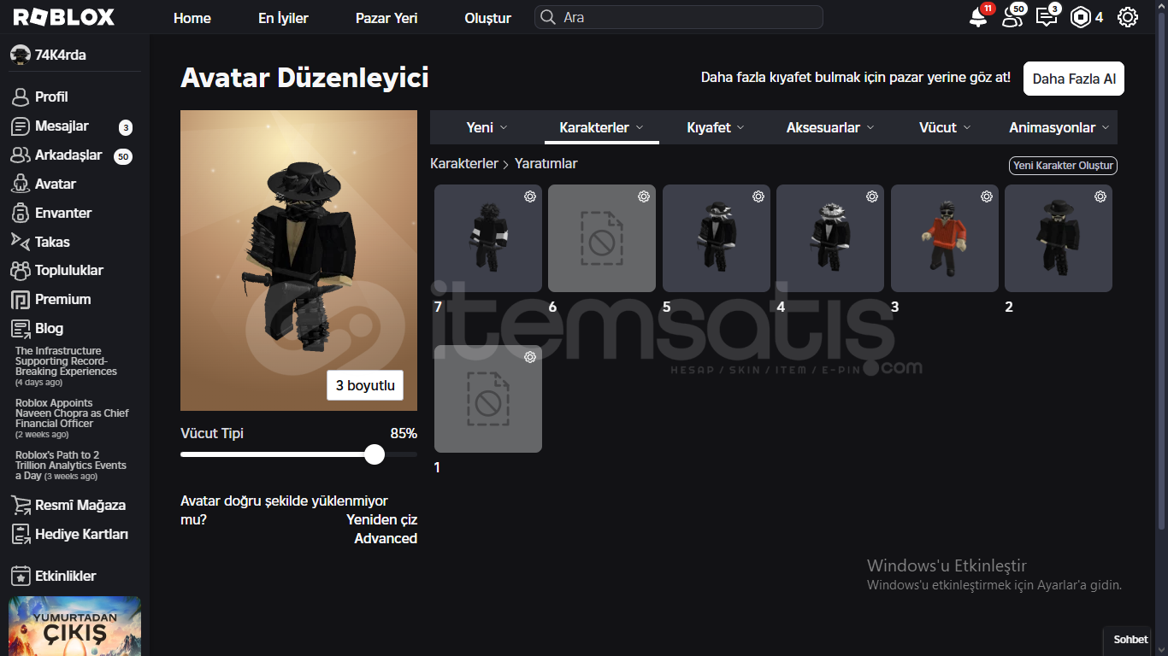
Task: Click the large avatar preview image
Action: [x=298, y=261]
